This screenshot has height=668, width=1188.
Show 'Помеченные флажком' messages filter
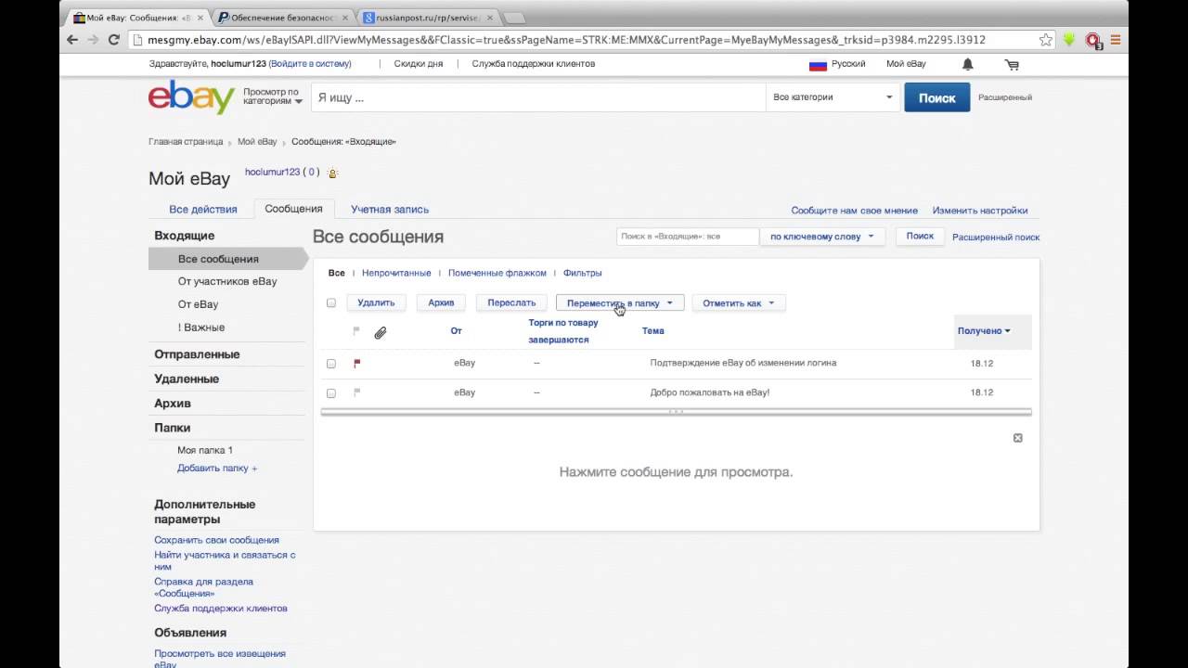pyautogui.click(x=497, y=273)
